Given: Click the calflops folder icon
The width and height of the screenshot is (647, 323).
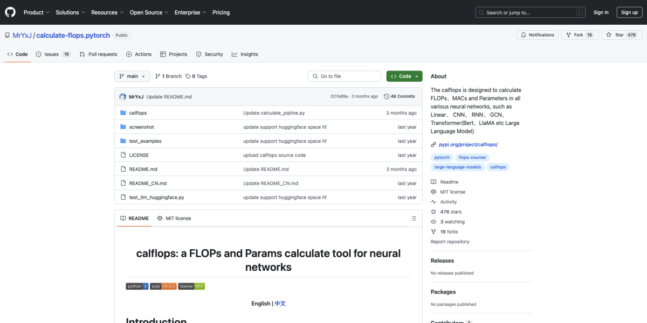Looking at the screenshot, I should point(123,113).
